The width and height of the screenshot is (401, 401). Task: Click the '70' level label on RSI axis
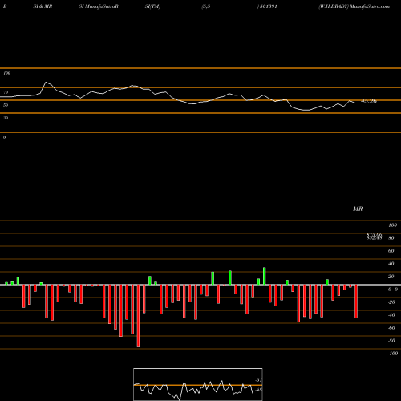6,92
